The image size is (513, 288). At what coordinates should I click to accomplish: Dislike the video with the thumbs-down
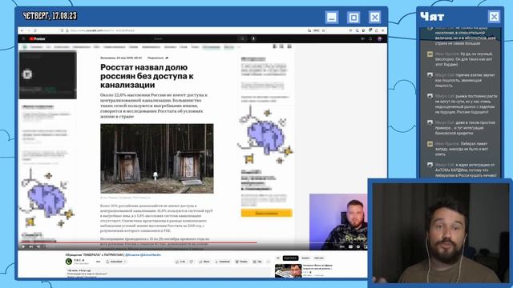tap(192, 262)
